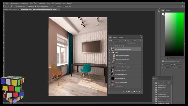Viewport: 188px width, 106px height.
Task: Click the create new group folder icon
Action: coord(134,92)
